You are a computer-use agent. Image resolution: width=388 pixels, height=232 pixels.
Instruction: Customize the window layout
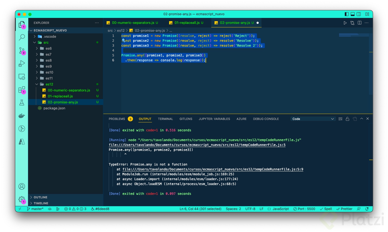point(367,14)
